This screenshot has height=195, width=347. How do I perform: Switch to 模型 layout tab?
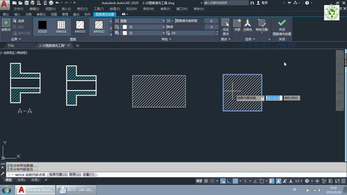pyautogui.click(x=9, y=180)
